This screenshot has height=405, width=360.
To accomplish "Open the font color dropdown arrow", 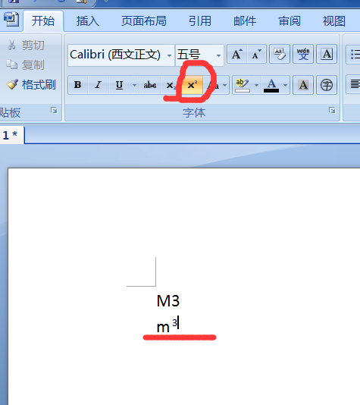I will 285,85.
